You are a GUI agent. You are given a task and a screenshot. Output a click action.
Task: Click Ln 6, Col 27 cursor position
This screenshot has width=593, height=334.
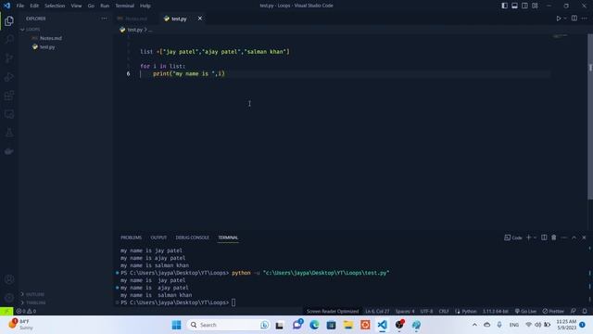(377, 311)
